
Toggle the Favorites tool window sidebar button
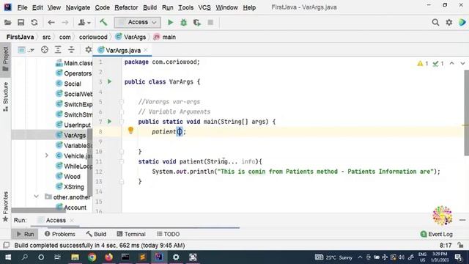click(x=5, y=207)
